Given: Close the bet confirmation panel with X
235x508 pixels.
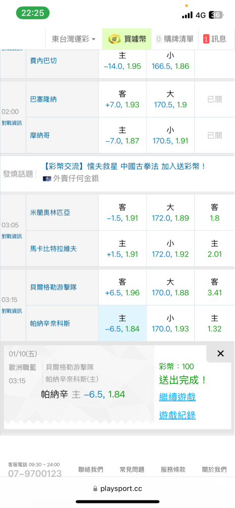Looking at the screenshot, I should [220, 354].
